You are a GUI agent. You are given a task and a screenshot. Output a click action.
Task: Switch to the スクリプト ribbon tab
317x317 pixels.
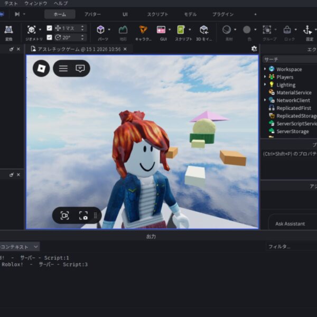coord(157,14)
